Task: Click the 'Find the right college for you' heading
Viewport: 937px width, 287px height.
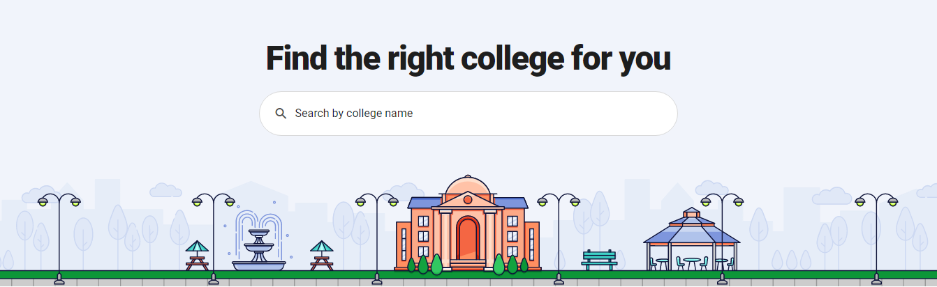Action: coord(468,58)
